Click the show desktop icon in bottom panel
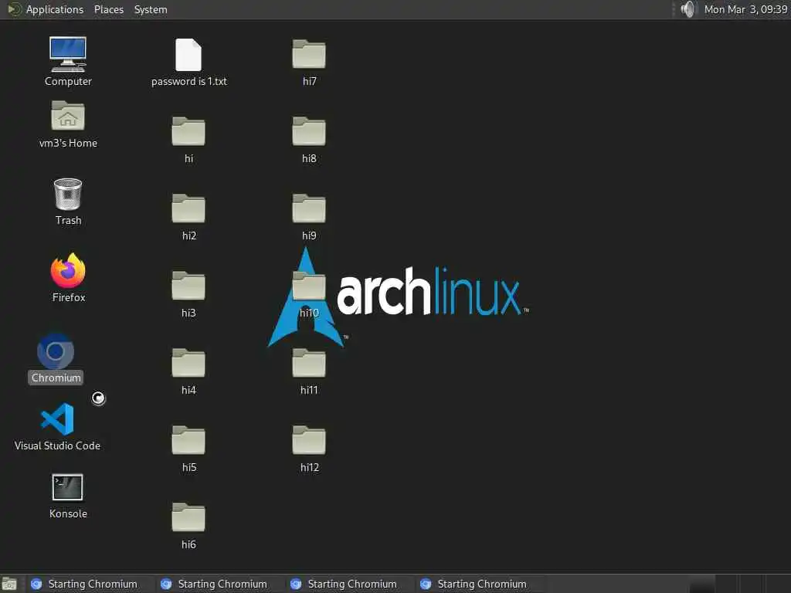The height and width of the screenshot is (593, 791). coord(9,584)
